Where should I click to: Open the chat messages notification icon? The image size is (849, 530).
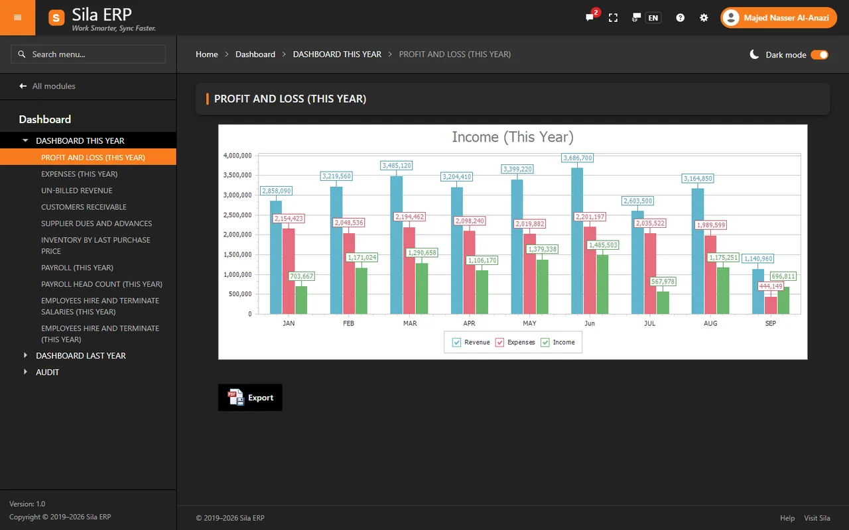590,18
